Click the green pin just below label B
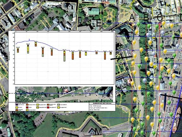Viewport: 182px width, 137px height. (x=149, y=27)
